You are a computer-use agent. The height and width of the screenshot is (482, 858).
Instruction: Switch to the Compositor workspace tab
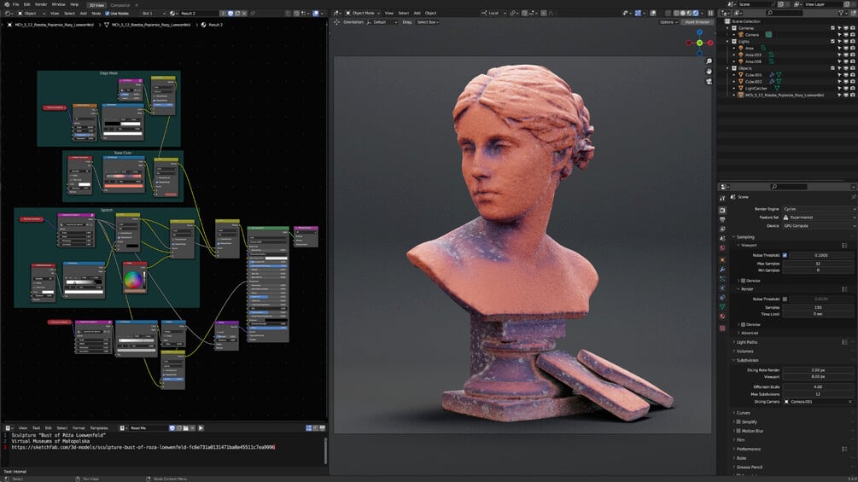120,5
